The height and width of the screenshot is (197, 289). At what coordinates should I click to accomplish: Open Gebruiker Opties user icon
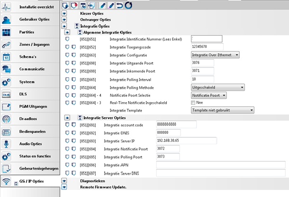[6, 20]
